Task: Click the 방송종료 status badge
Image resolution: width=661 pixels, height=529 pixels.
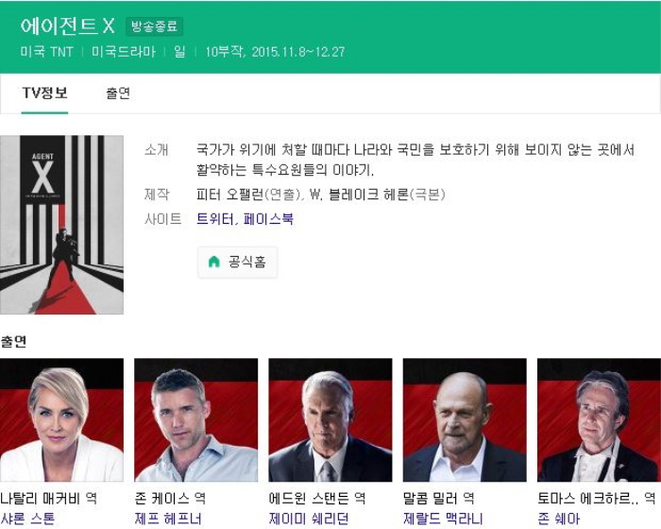Action: pyautogui.click(x=154, y=26)
